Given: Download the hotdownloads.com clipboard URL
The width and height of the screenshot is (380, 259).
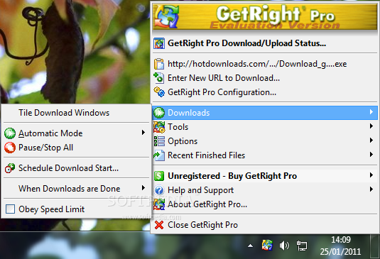Looking at the screenshot, I should pos(265,64).
